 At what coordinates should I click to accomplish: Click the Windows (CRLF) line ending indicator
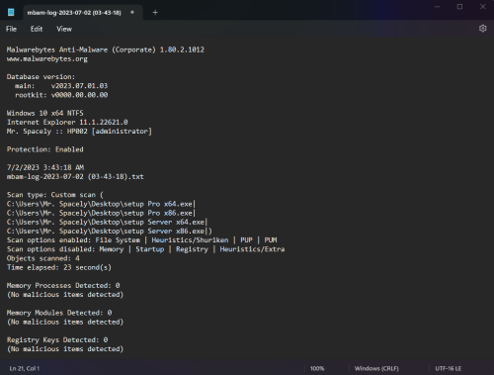tap(376, 368)
